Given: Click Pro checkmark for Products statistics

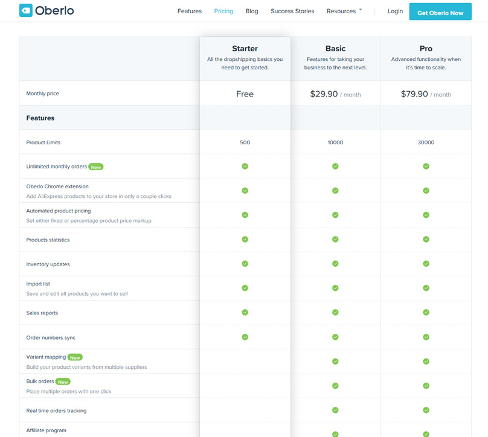Looking at the screenshot, I should coord(426,239).
